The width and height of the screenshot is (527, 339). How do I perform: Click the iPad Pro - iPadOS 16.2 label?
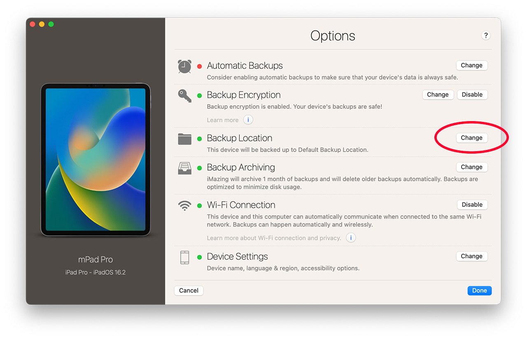[x=96, y=272]
